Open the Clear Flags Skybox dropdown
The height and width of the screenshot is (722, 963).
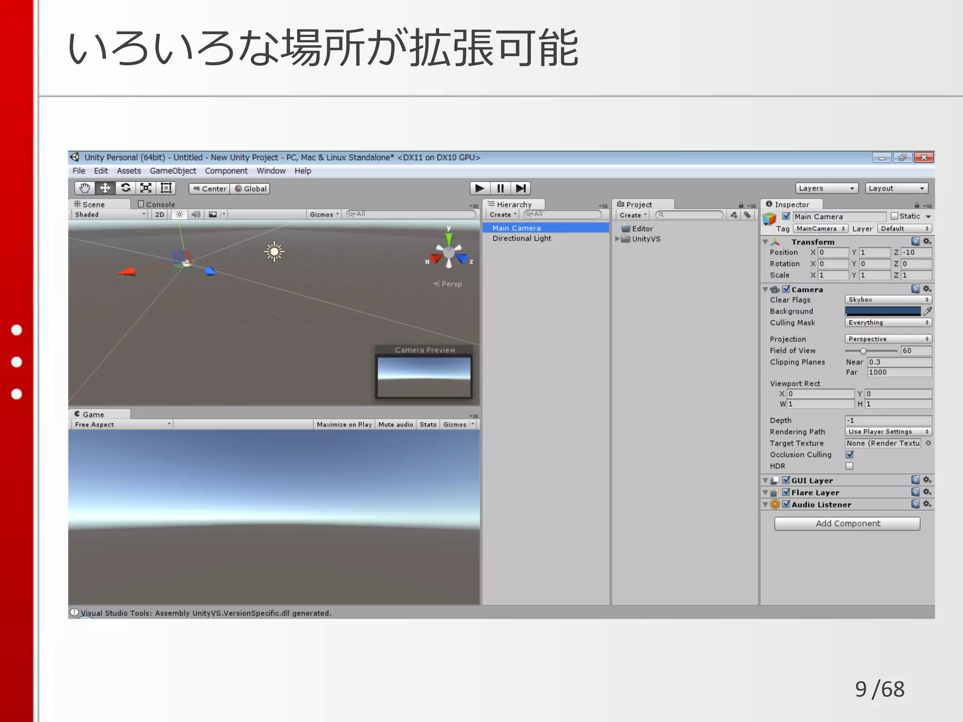coord(889,299)
